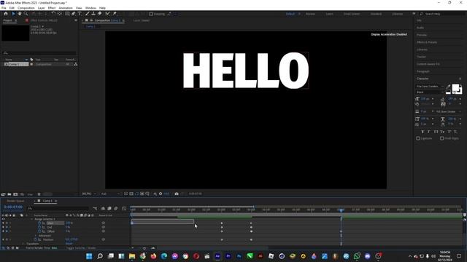
Task: Select the Roto Brush tool
Action: [107, 14]
